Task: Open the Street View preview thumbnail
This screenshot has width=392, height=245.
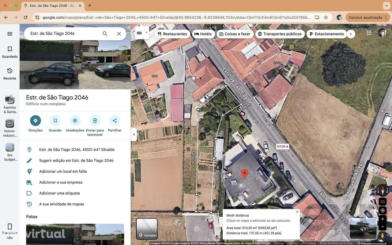Action: click(x=363, y=228)
